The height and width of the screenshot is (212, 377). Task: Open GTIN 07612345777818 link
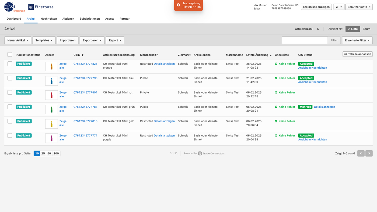(85, 121)
